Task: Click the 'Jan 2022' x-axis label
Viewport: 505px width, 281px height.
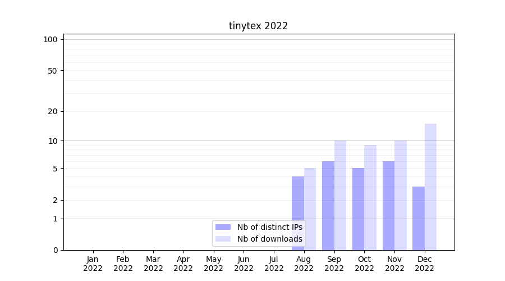Action: click(x=93, y=264)
